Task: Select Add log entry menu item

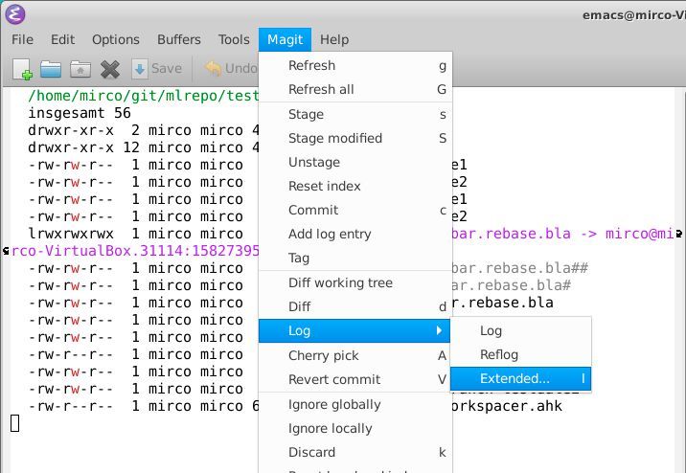Action: click(355, 234)
